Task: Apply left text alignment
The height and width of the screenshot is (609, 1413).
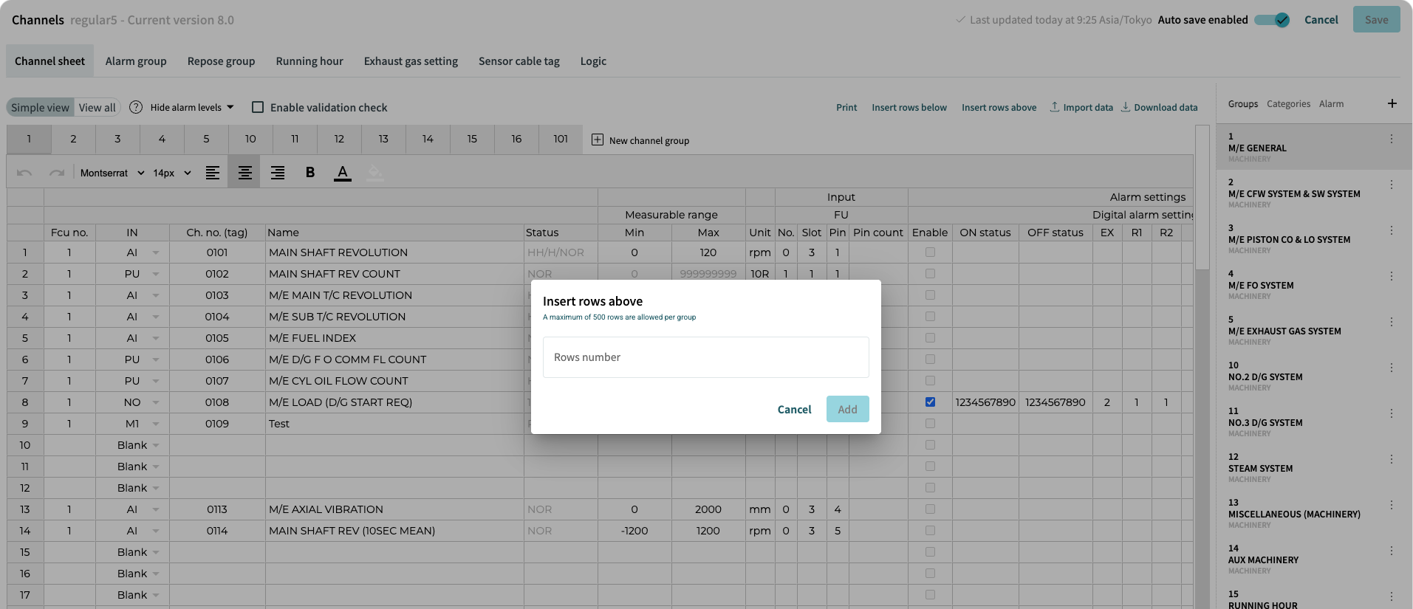Action: click(213, 173)
